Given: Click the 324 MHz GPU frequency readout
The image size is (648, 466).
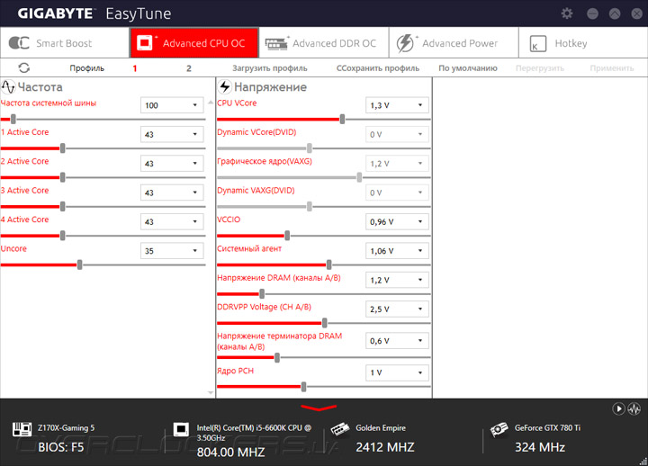Looking at the screenshot, I should [x=540, y=447].
